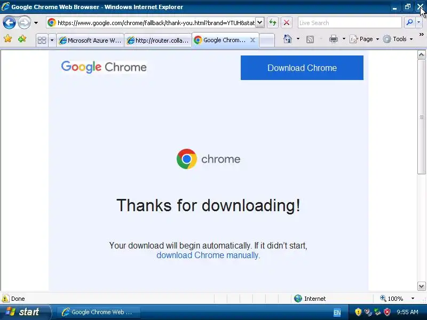Click the red shield alert tray icon
This screenshot has height=320, width=427.
tap(387, 312)
